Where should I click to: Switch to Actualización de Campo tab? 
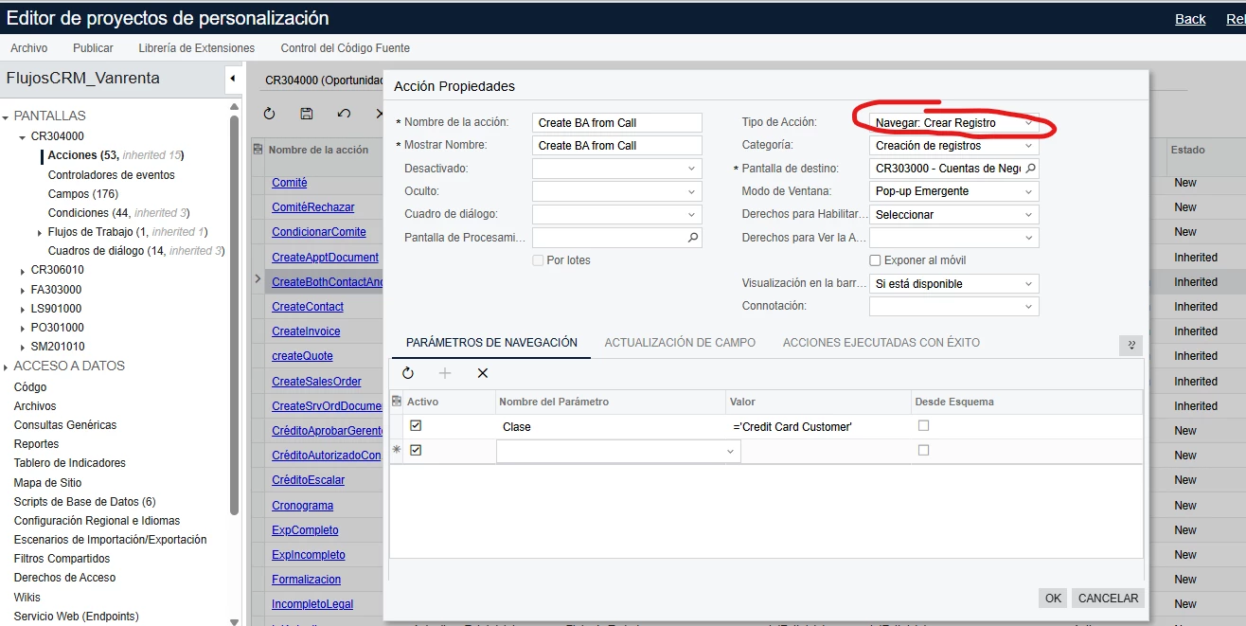[x=680, y=343]
